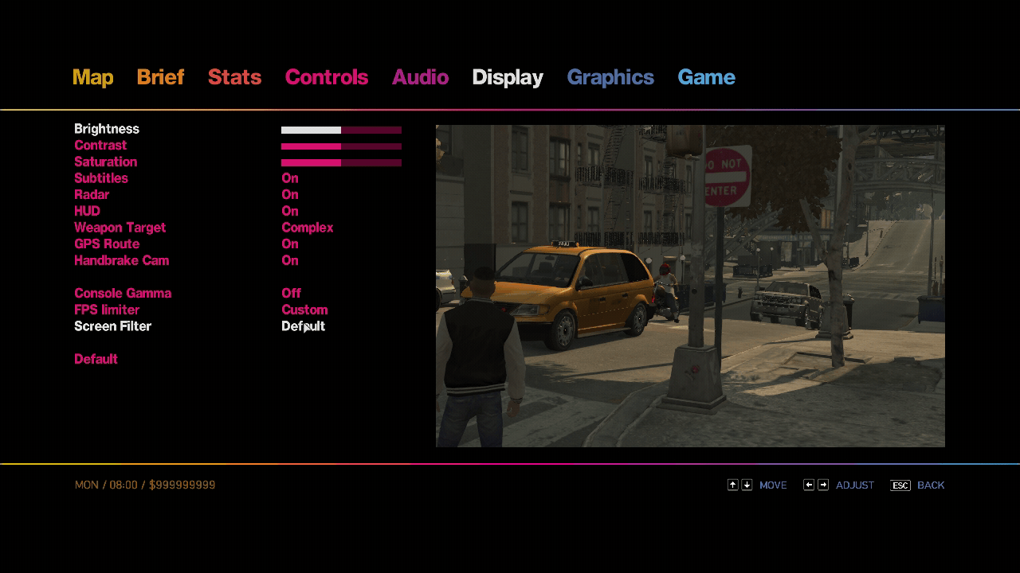1020x573 pixels.
Task: Click the ESC back key icon
Action: coord(900,485)
